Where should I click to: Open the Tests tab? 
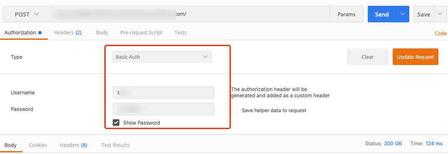tap(181, 33)
